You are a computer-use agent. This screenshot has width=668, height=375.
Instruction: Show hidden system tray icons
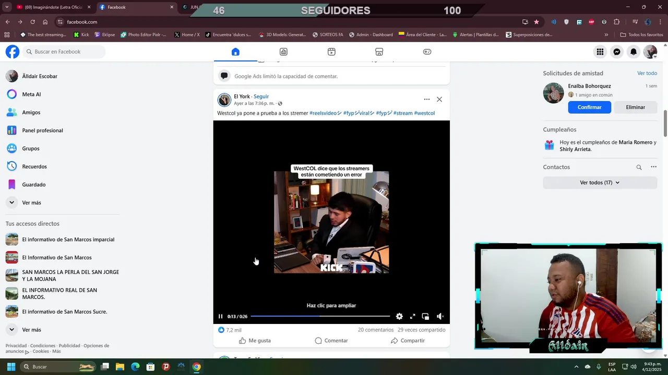click(576, 367)
